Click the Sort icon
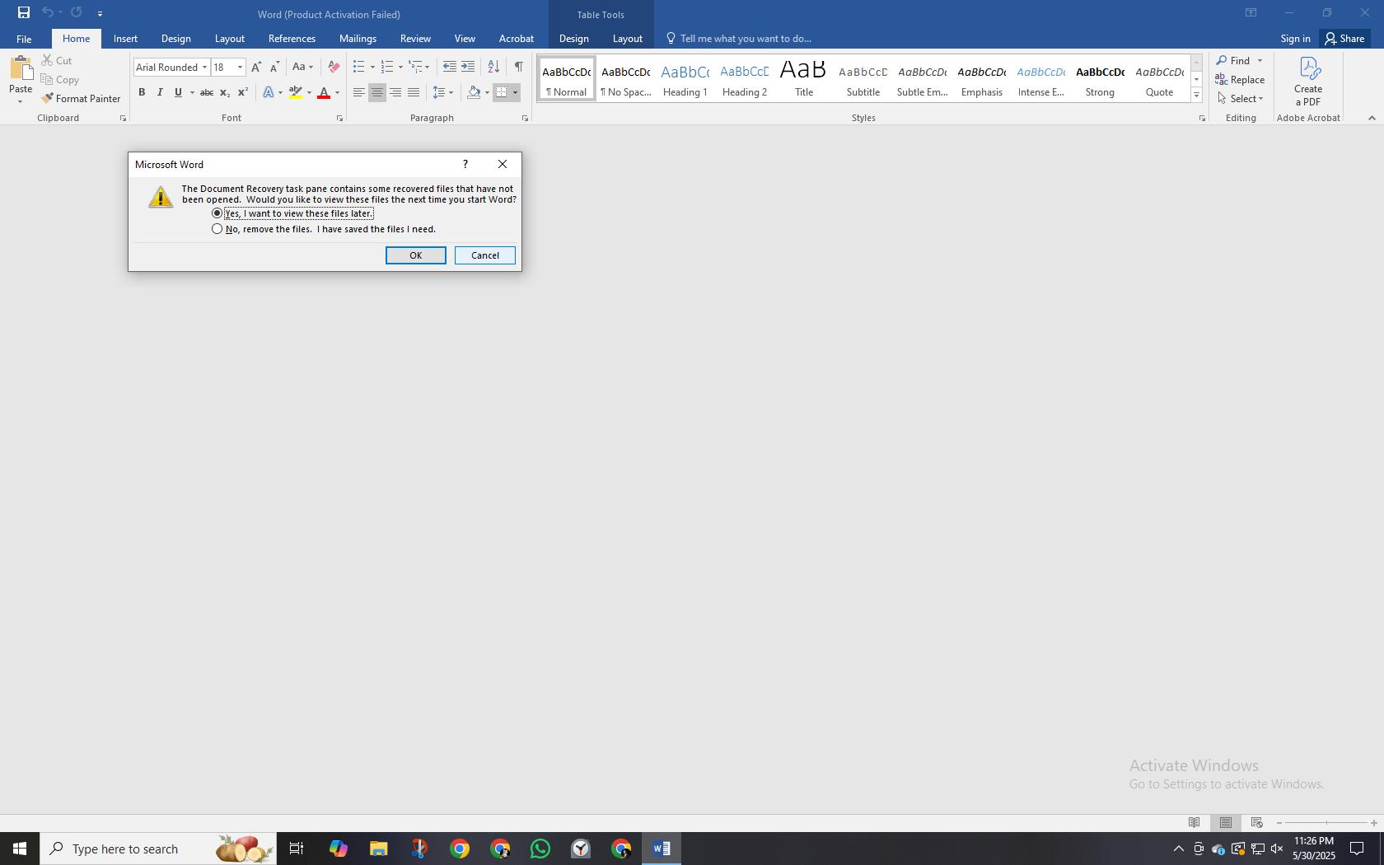 coord(493,67)
